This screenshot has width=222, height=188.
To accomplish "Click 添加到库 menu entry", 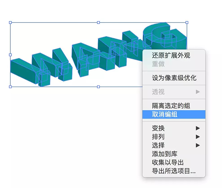I will tap(174, 154).
